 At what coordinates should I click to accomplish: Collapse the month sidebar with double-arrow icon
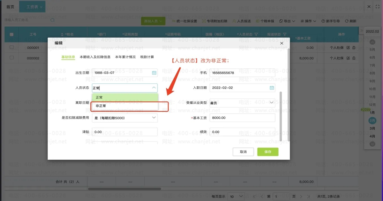click(x=361, y=31)
